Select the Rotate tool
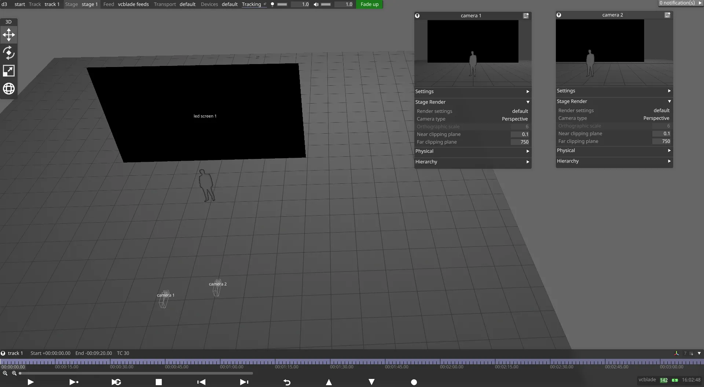This screenshot has height=387, width=704. point(8,53)
